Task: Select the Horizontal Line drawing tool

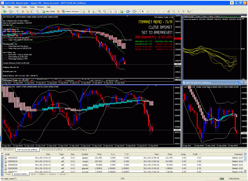Action: pos(159,11)
